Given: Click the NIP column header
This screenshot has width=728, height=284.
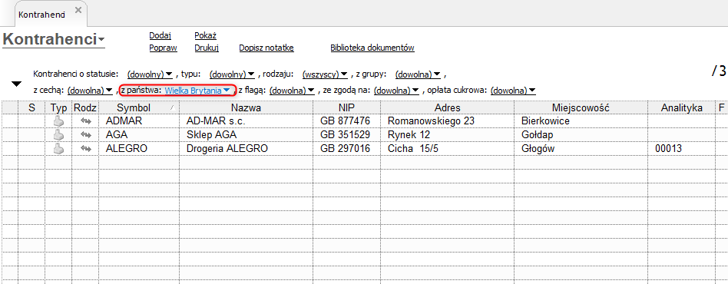Looking at the screenshot, I should (x=346, y=107).
